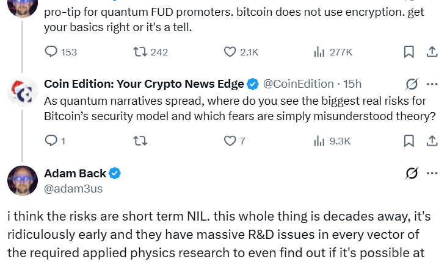Repost the Coin Edition tweet
This screenshot has width=447, height=262.
pos(140,141)
